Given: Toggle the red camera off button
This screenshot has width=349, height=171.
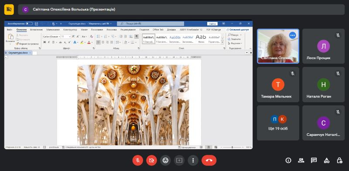Looking at the screenshot, I should click(151, 161).
